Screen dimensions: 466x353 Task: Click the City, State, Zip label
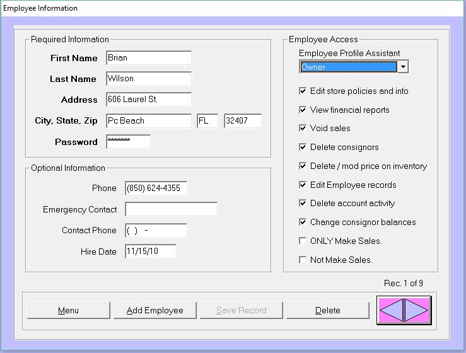click(66, 121)
